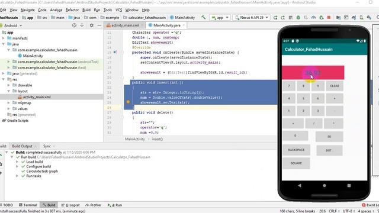379x213 pixels.
Task: Click the CRLF line separator in status bar
Action: (334, 211)
